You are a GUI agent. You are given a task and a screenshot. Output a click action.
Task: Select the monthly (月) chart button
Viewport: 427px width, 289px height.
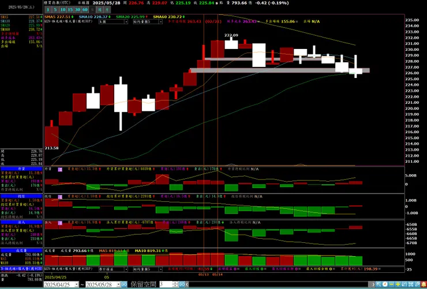click(x=107, y=10)
